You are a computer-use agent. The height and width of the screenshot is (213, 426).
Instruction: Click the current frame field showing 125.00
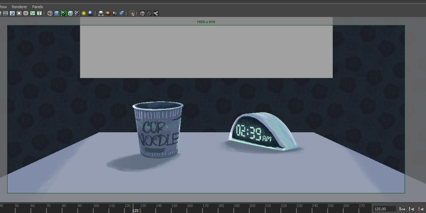coord(384,209)
